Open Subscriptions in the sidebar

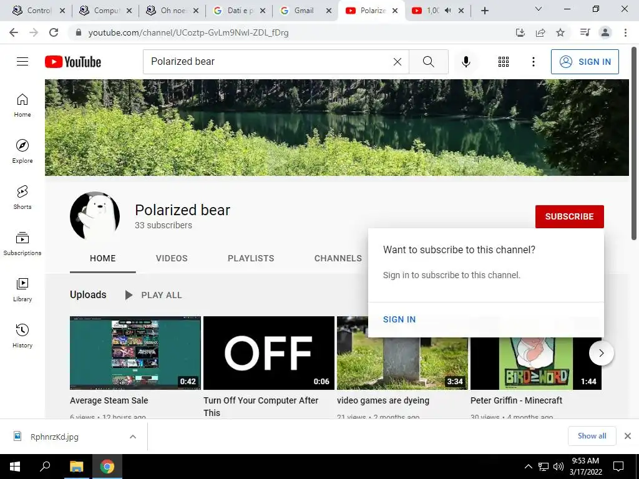pyautogui.click(x=22, y=243)
